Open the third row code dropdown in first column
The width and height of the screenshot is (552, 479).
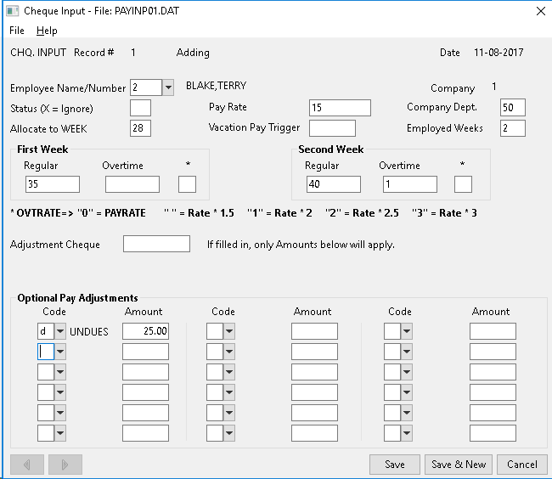(x=60, y=372)
